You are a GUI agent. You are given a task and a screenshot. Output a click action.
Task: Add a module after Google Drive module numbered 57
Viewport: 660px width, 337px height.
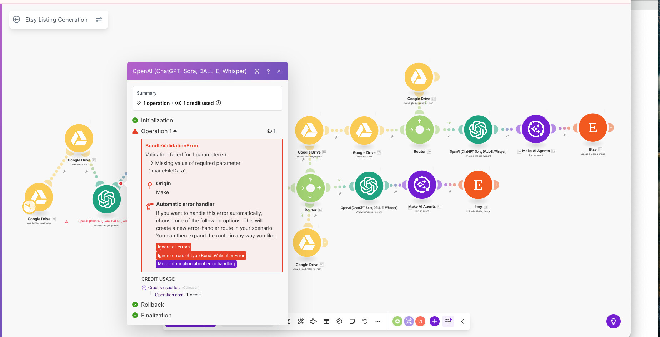pos(325,243)
